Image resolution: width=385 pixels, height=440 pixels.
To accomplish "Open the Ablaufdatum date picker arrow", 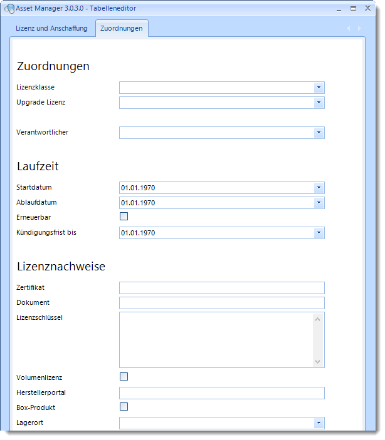I will pos(319,203).
